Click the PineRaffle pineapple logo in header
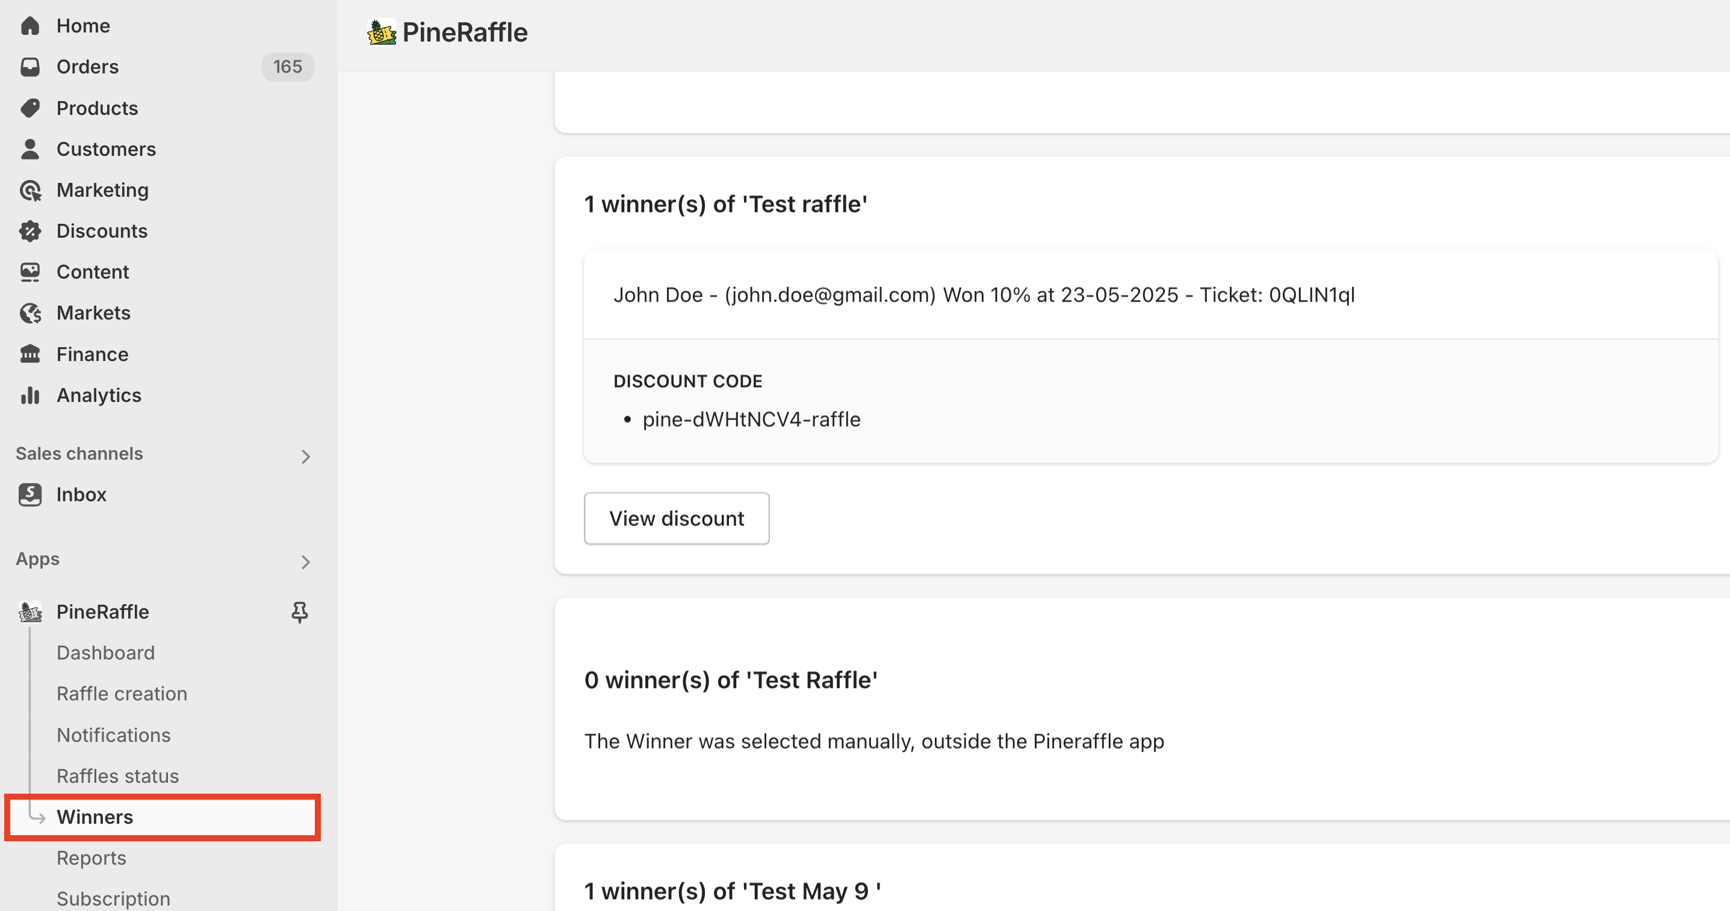The height and width of the screenshot is (911, 1730). pyautogui.click(x=382, y=32)
